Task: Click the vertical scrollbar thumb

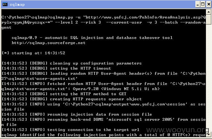Action: (x=208, y=19)
